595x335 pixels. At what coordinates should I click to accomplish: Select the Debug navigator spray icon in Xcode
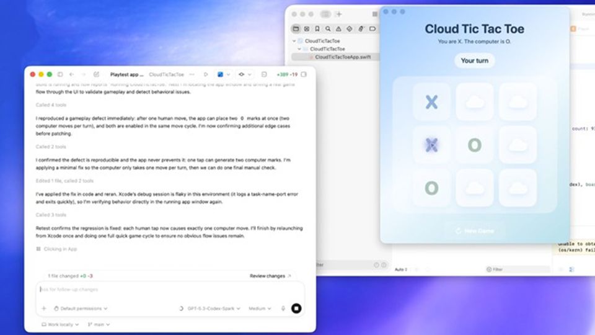click(361, 29)
